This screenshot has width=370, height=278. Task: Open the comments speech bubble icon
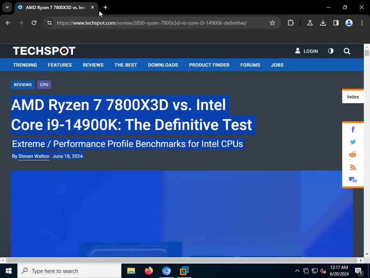tap(353, 180)
